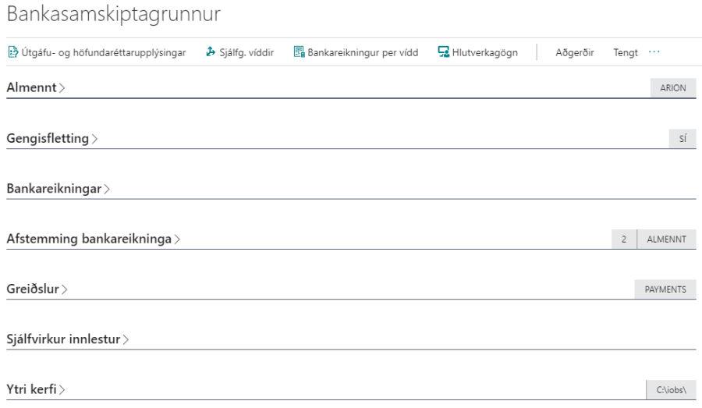The image size is (702, 408).
Task: Open the Tengt menu
Action: point(626,52)
